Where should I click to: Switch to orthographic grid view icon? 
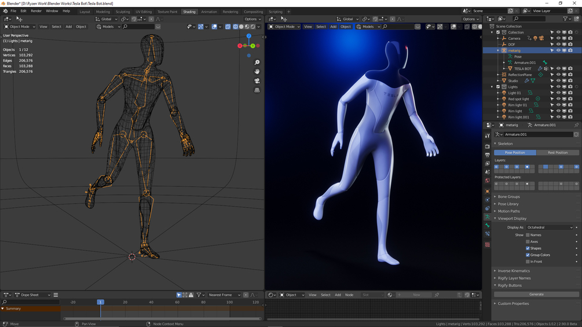click(x=257, y=90)
